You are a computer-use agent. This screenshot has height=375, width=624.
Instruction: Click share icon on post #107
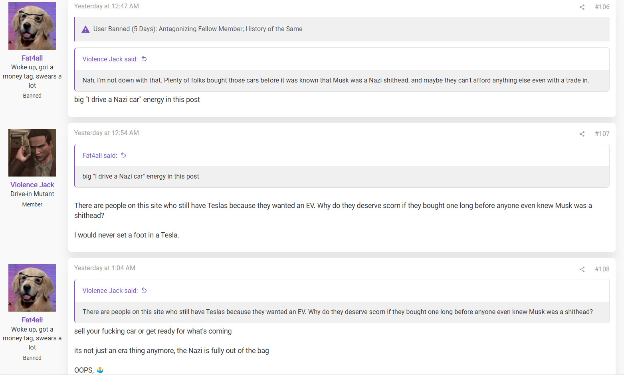coord(582,134)
